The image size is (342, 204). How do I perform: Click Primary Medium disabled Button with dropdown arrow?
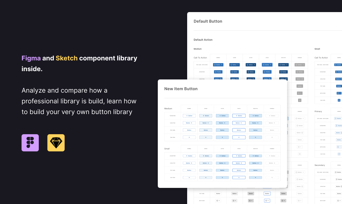point(300,118)
